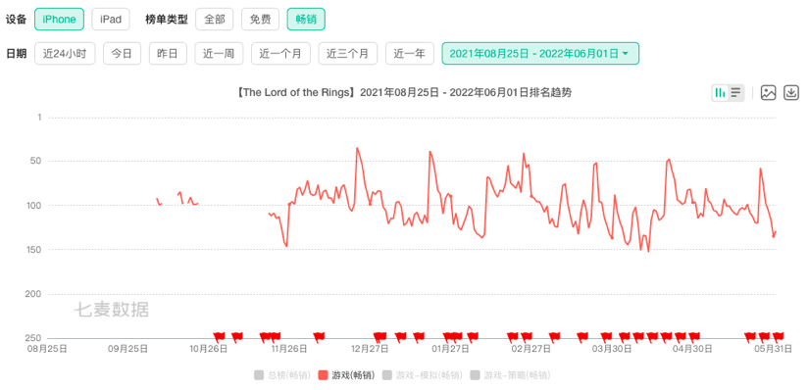Click the red flag near 12月27日
809x390 pixels.
[x=379, y=337]
